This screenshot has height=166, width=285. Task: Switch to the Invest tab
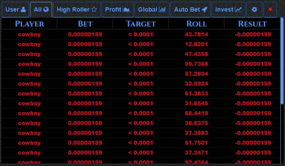pos(229,10)
